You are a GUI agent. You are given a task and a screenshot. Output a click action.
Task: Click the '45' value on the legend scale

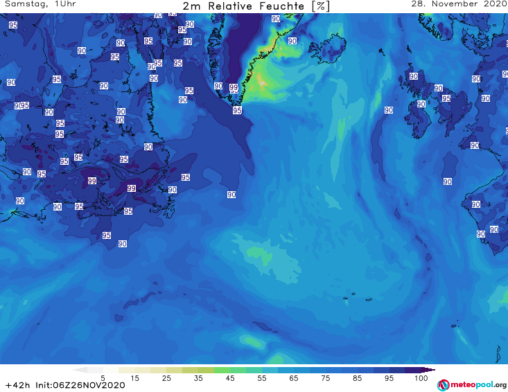[x=229, y=378]
